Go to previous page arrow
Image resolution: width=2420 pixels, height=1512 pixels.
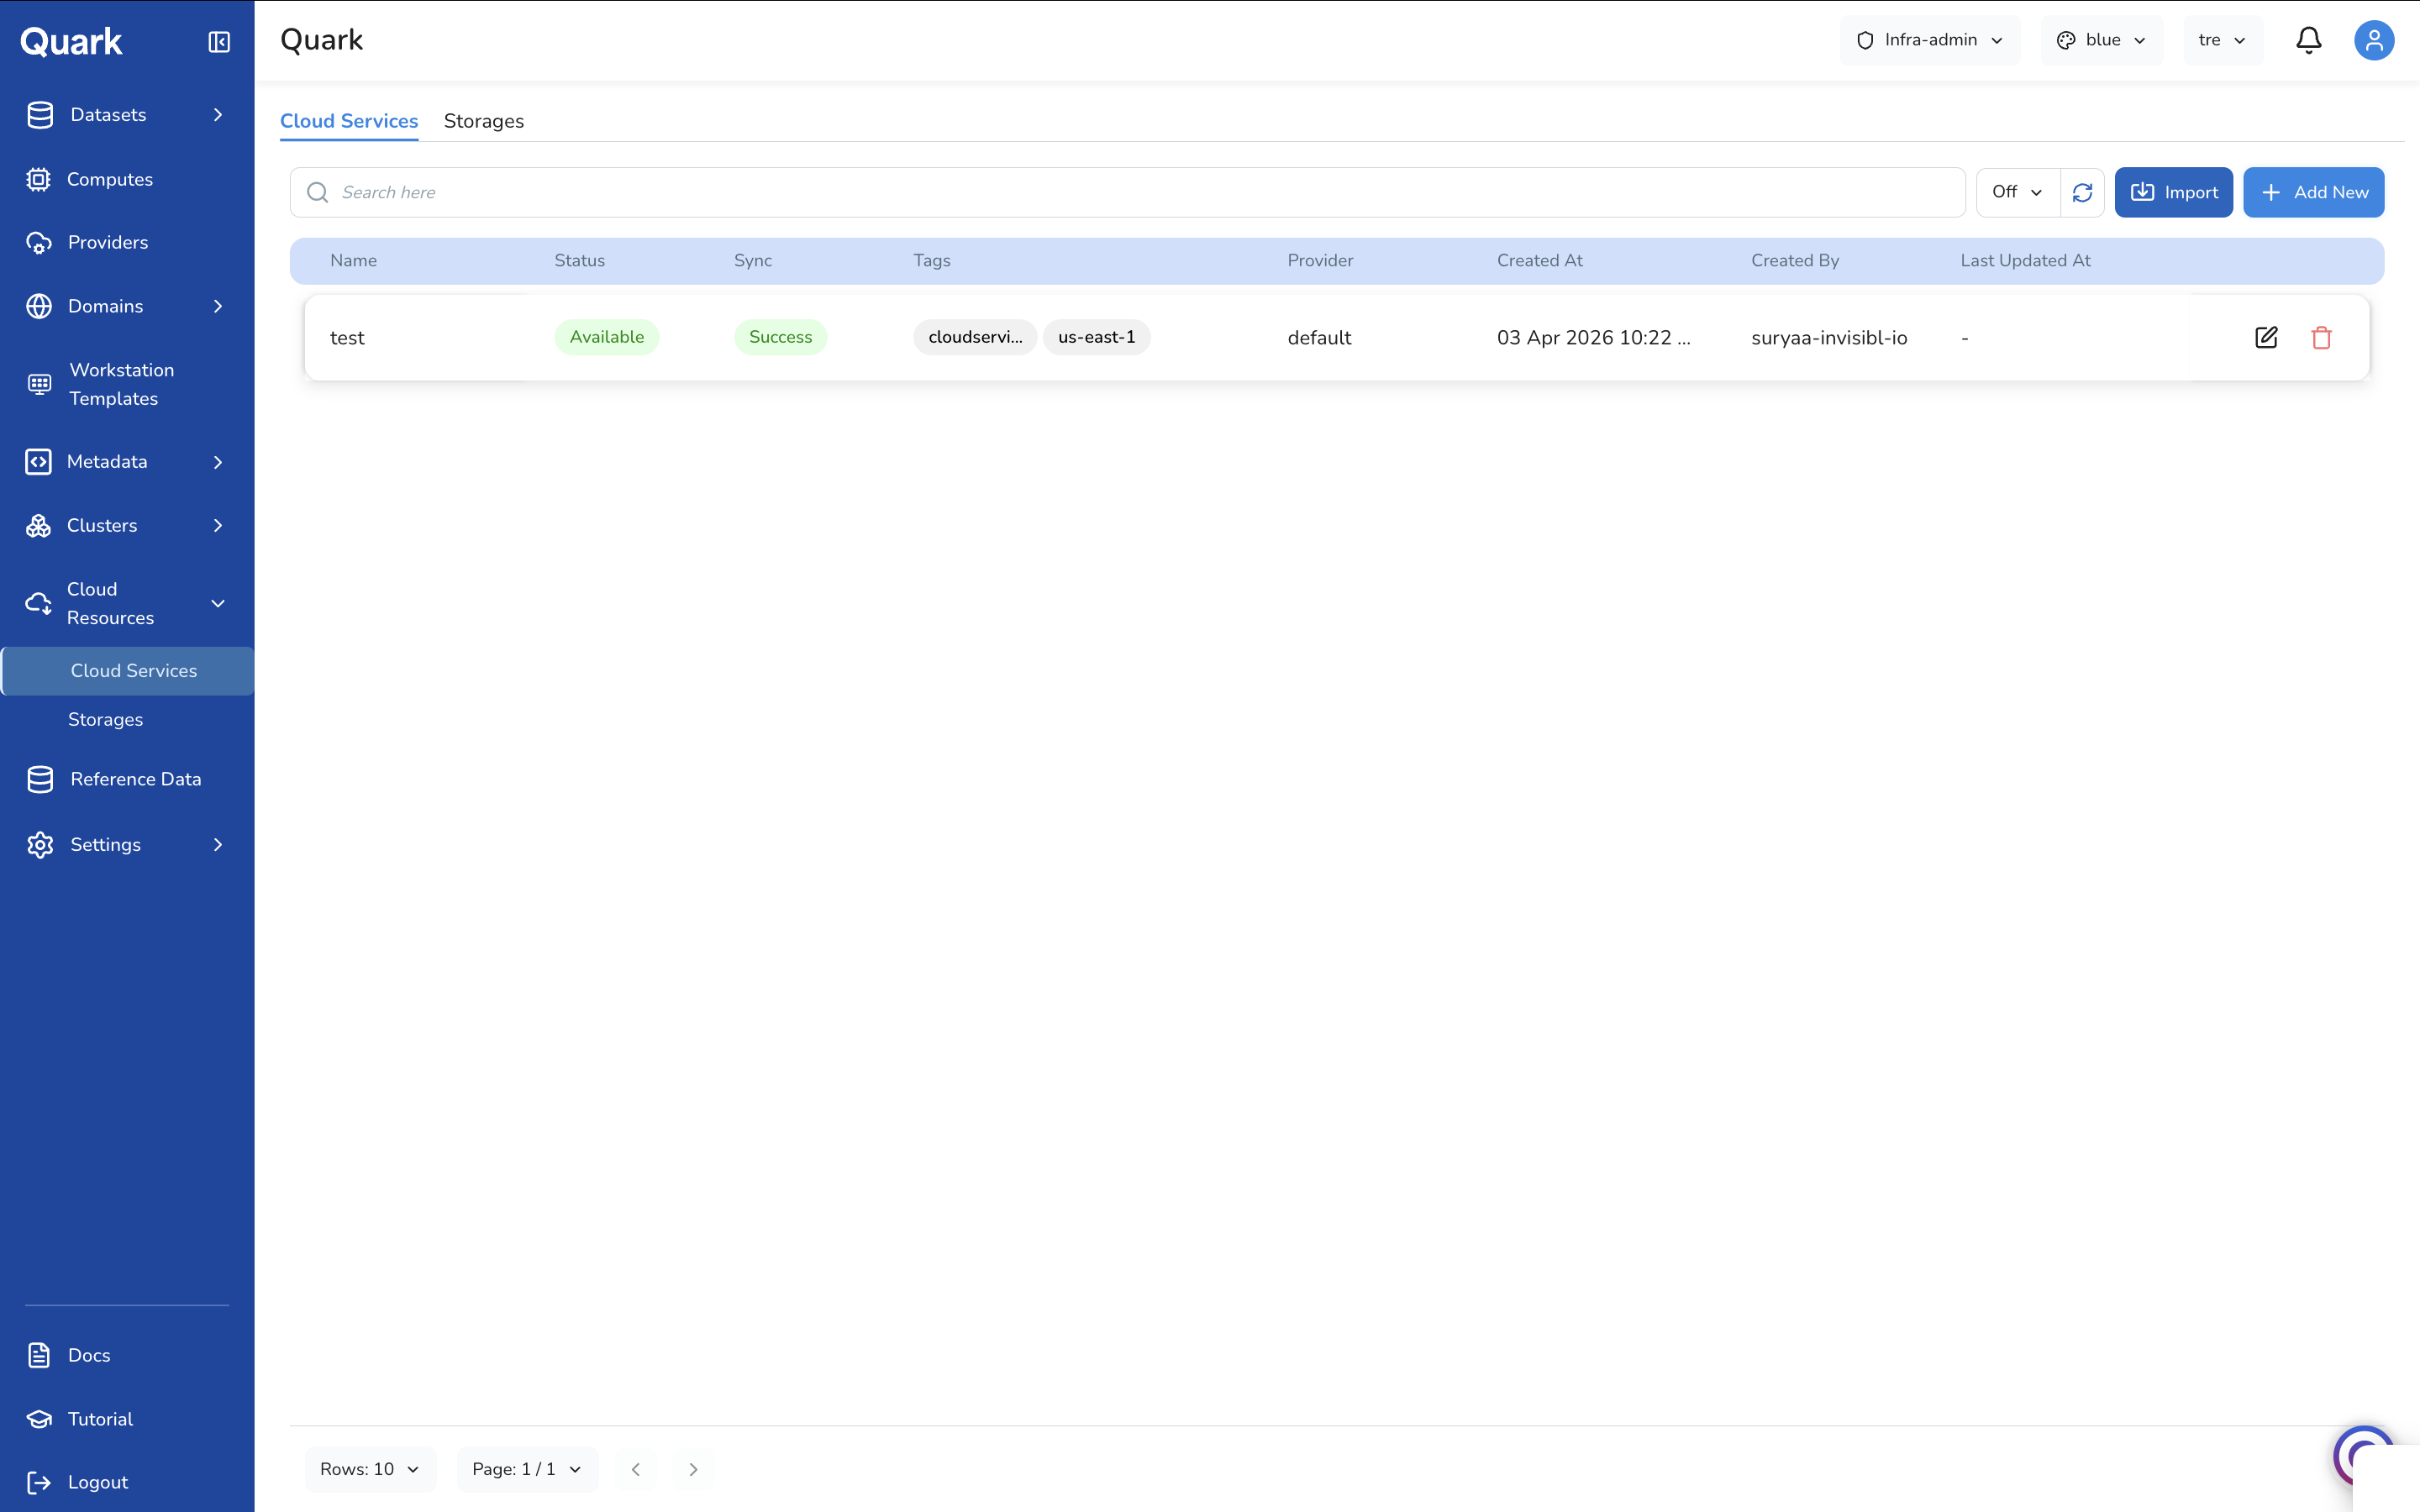point(636,1469)
